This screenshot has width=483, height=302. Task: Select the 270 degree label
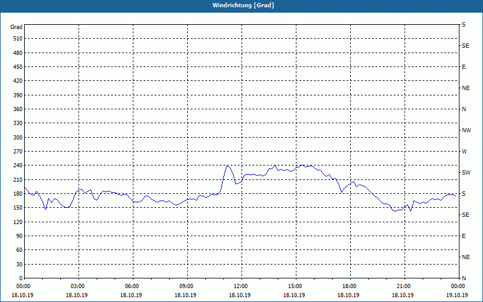pyautogui.click(x=18, y=152)
